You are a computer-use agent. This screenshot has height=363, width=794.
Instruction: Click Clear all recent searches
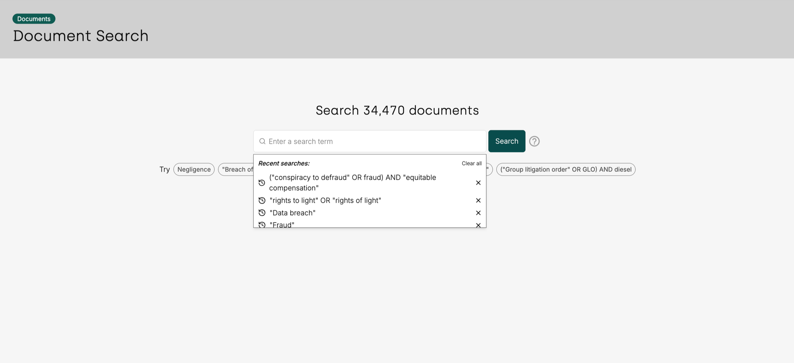[472, 163]
